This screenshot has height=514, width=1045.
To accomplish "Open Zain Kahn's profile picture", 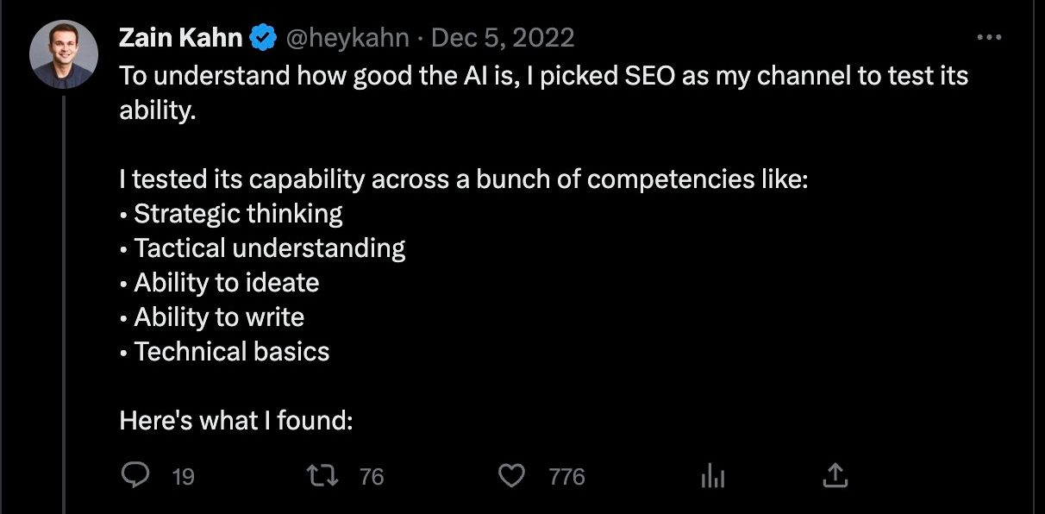I will point(64,54).
